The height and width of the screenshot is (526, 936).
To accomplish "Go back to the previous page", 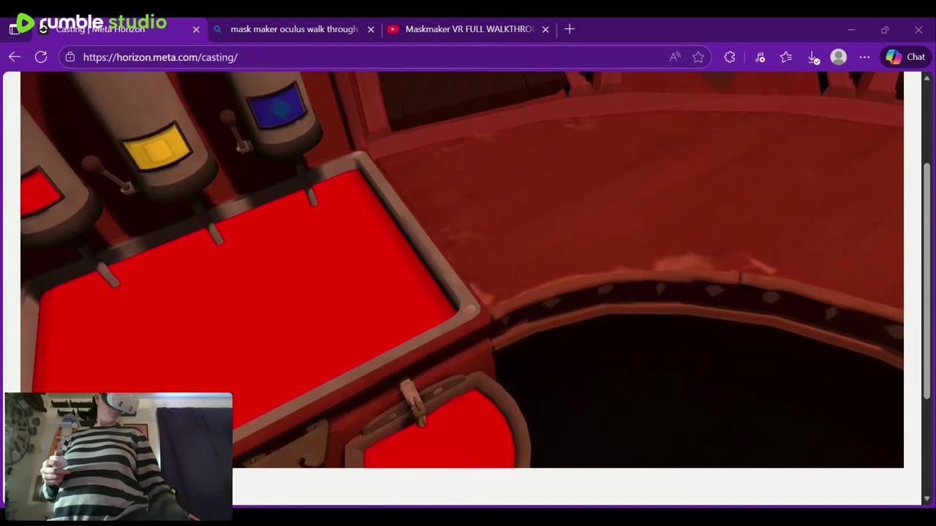I will (15, 57).
